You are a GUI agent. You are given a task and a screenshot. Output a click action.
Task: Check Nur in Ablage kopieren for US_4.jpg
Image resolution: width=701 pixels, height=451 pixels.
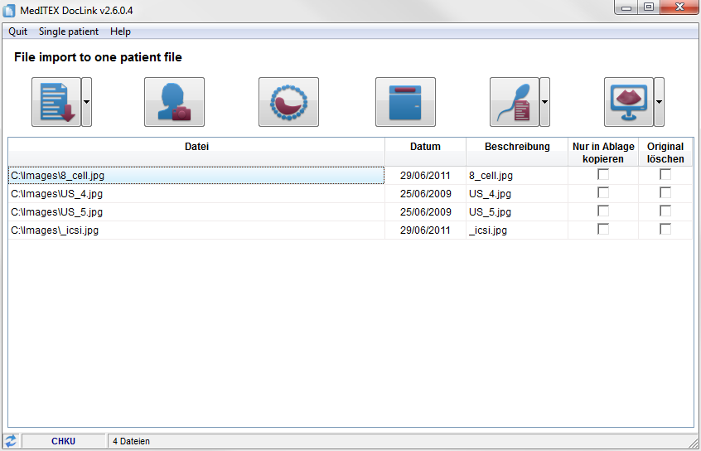603,193
